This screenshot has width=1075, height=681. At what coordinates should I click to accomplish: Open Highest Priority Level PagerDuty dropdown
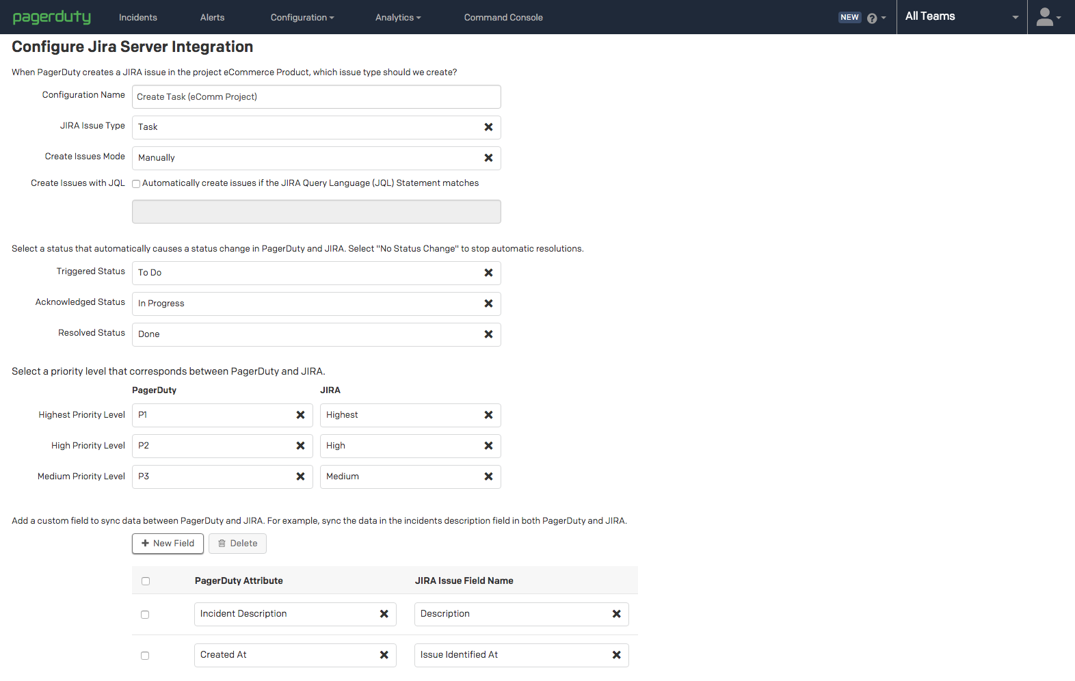tap(222, 415)
